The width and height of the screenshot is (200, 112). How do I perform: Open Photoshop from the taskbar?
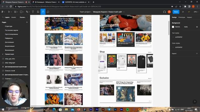(115, 109)
